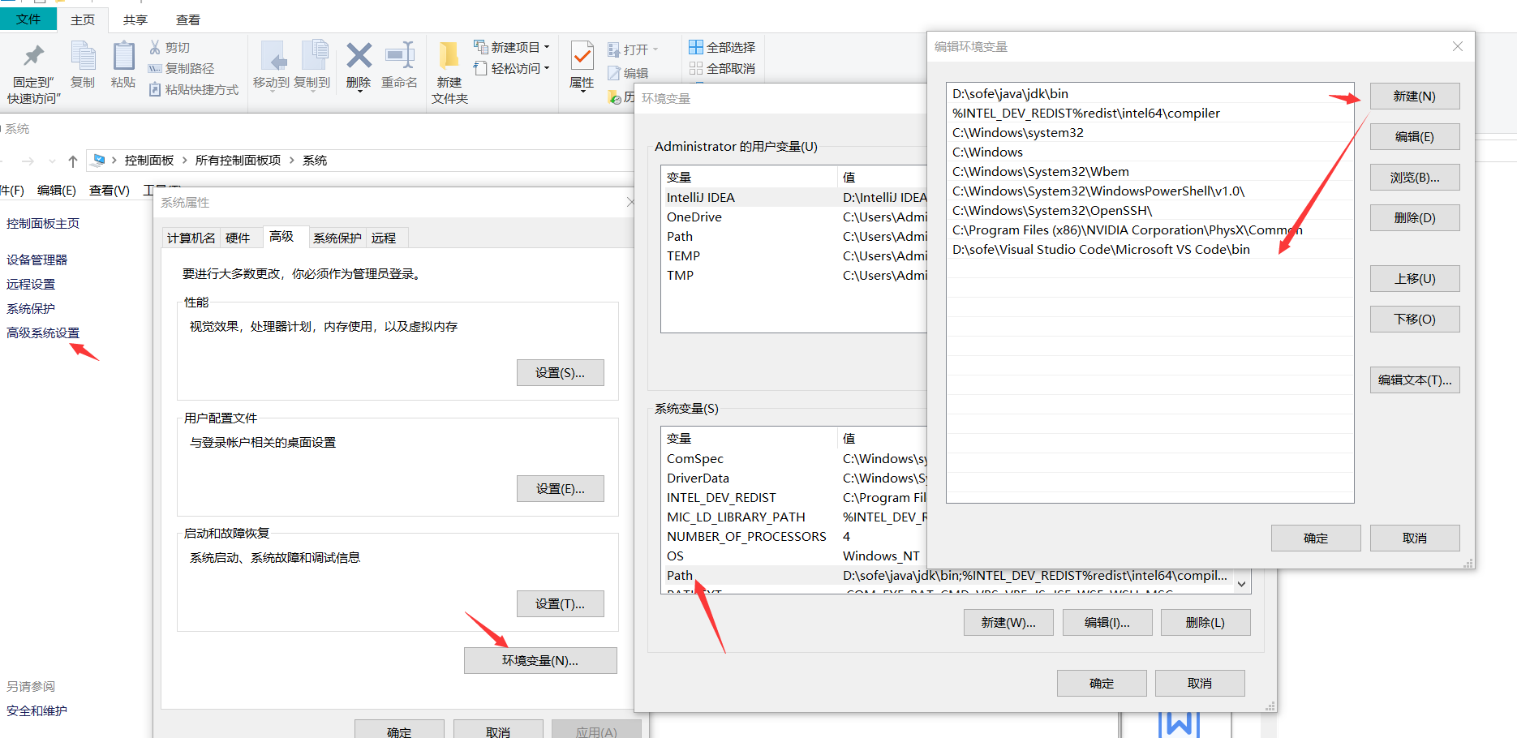Open 设备管理器 link
The image size is (1517, 738).
click(37, 260)
